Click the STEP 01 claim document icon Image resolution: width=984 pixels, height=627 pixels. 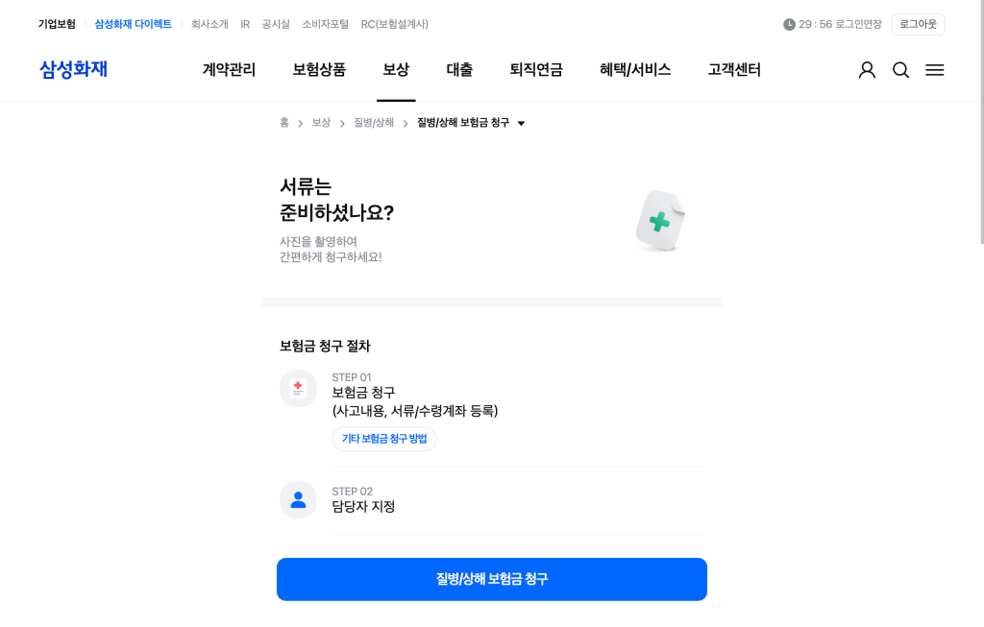click(x=298, y=388)
